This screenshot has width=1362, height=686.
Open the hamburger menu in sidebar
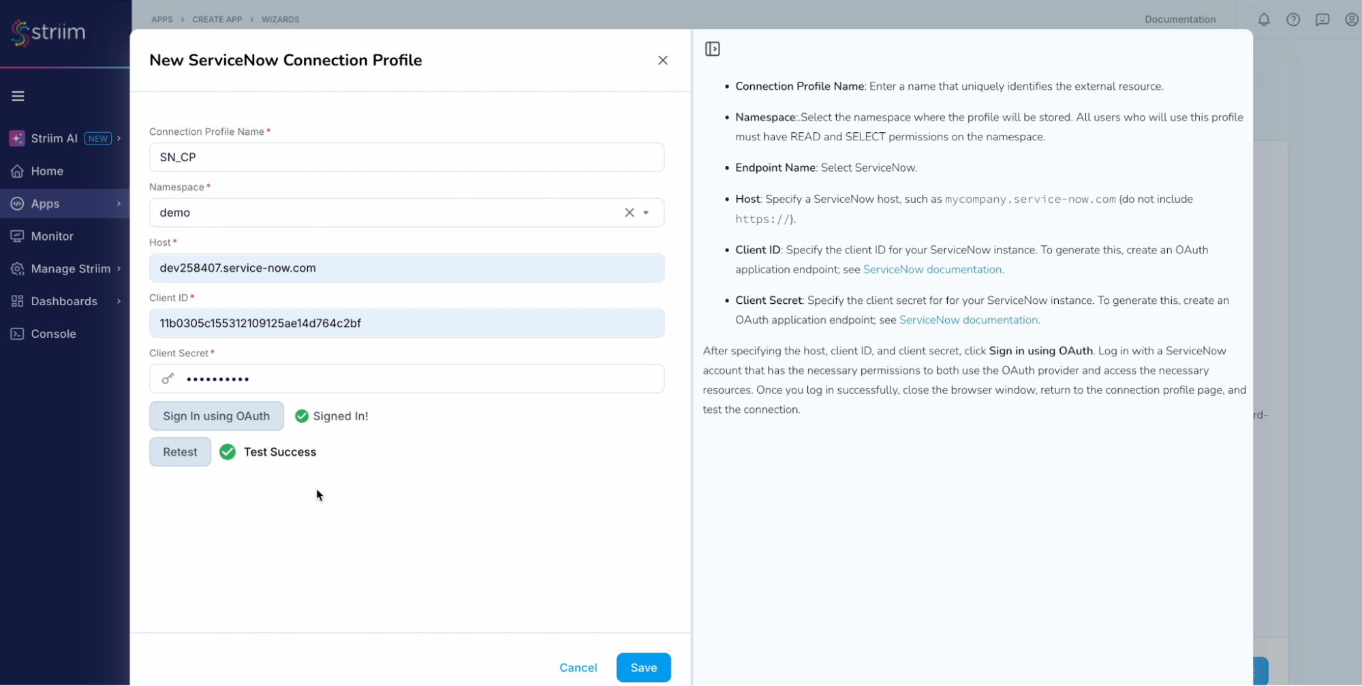pos(18,96)
